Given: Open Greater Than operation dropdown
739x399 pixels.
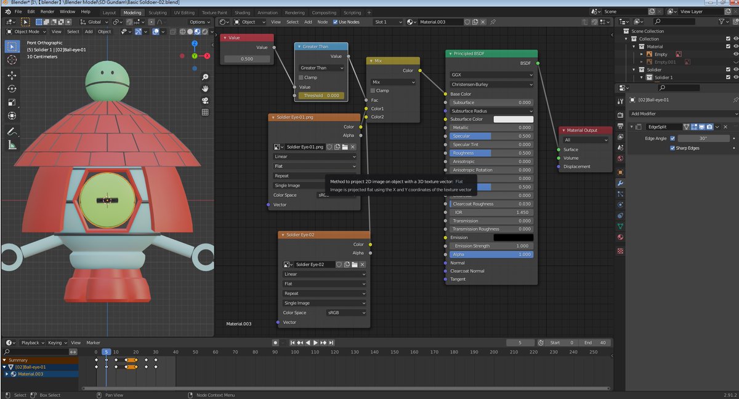Looking at the screenshot, I should tap(321, 68).
